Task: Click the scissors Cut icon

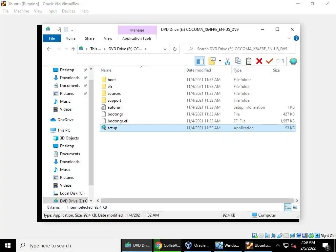Action: tap(227, 61)
